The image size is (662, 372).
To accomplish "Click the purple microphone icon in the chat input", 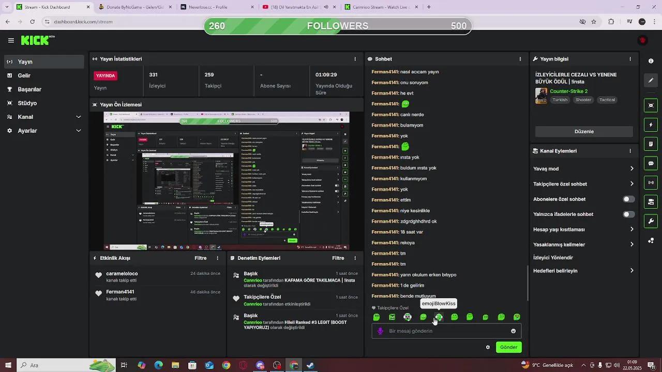I will tap(380, 331).
